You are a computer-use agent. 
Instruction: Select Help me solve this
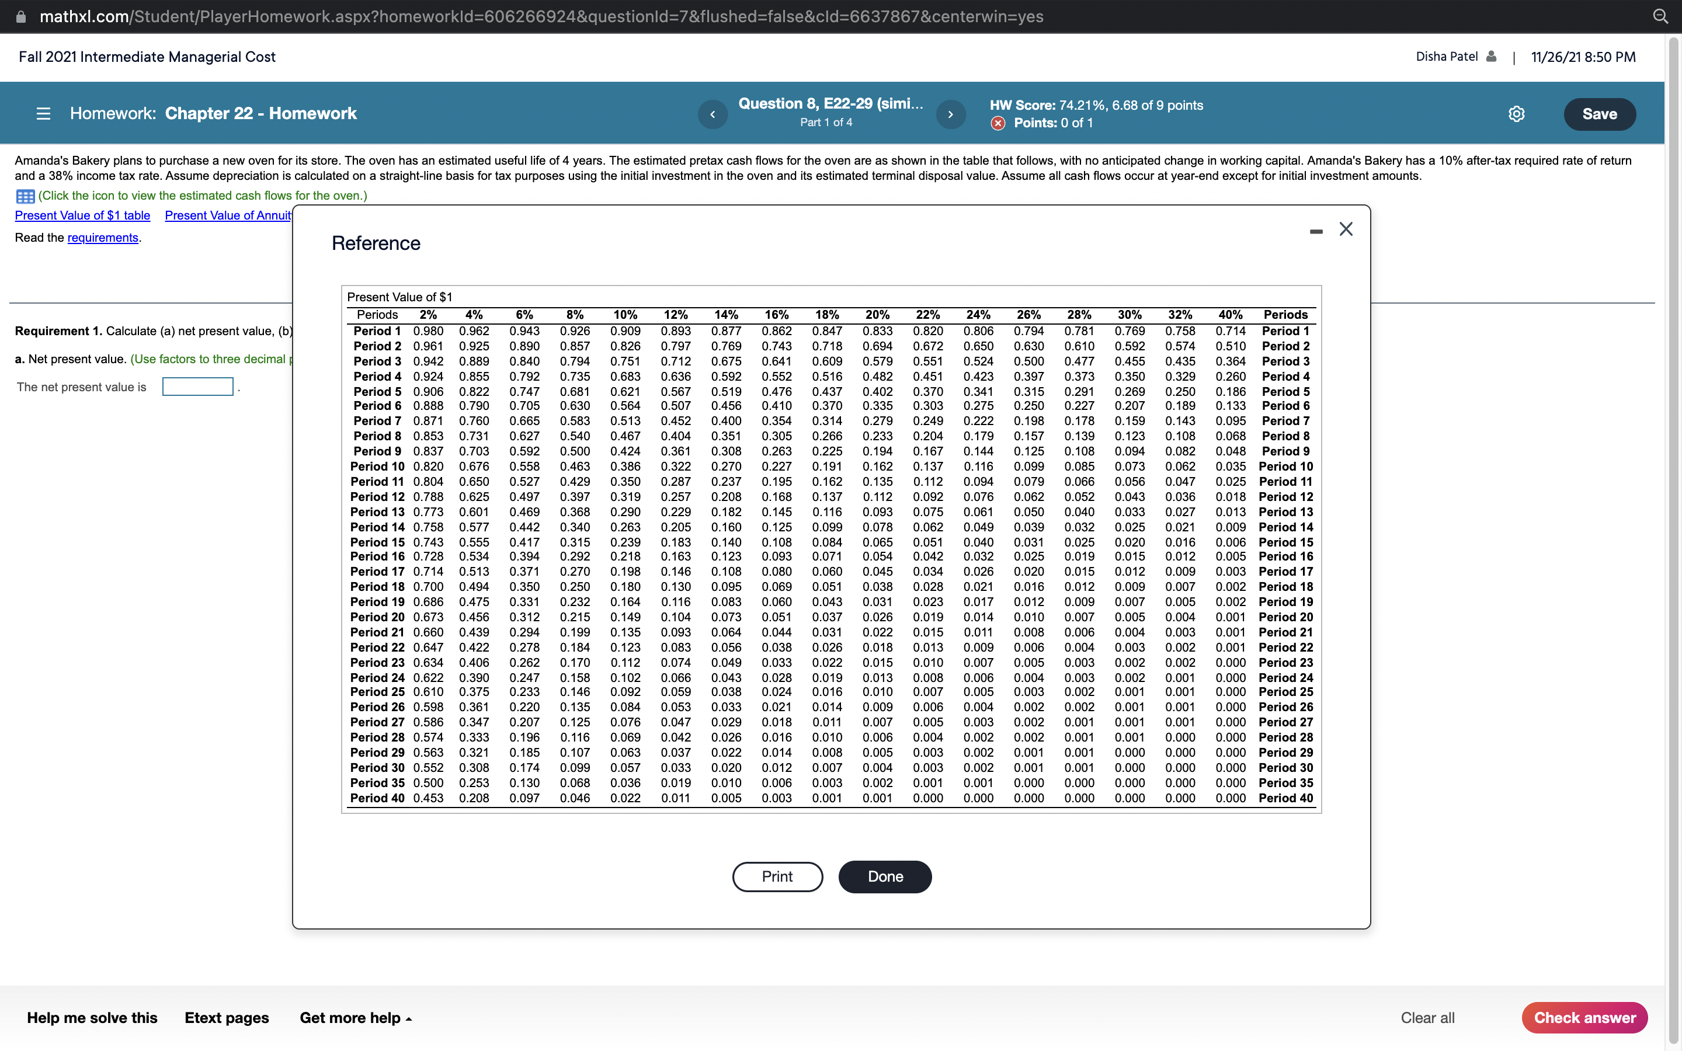[x=92, y=1018]
